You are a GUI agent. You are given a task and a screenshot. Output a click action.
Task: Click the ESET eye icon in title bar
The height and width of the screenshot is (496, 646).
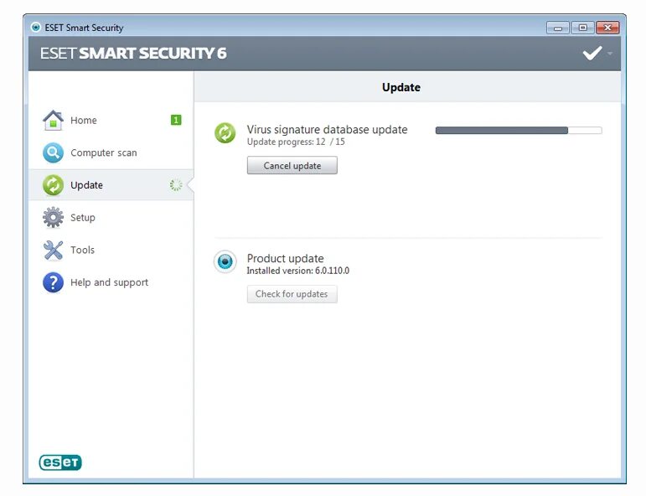36,27
